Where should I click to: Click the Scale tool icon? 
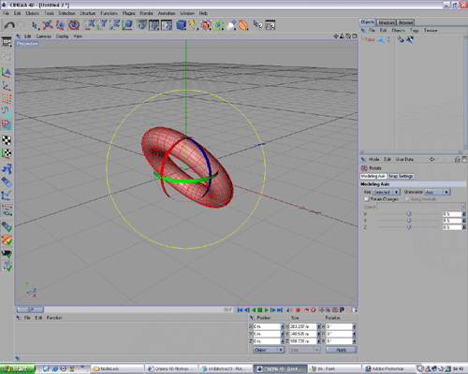coord(61,25)
